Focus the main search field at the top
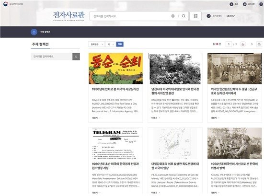 (x=131, y=16)
